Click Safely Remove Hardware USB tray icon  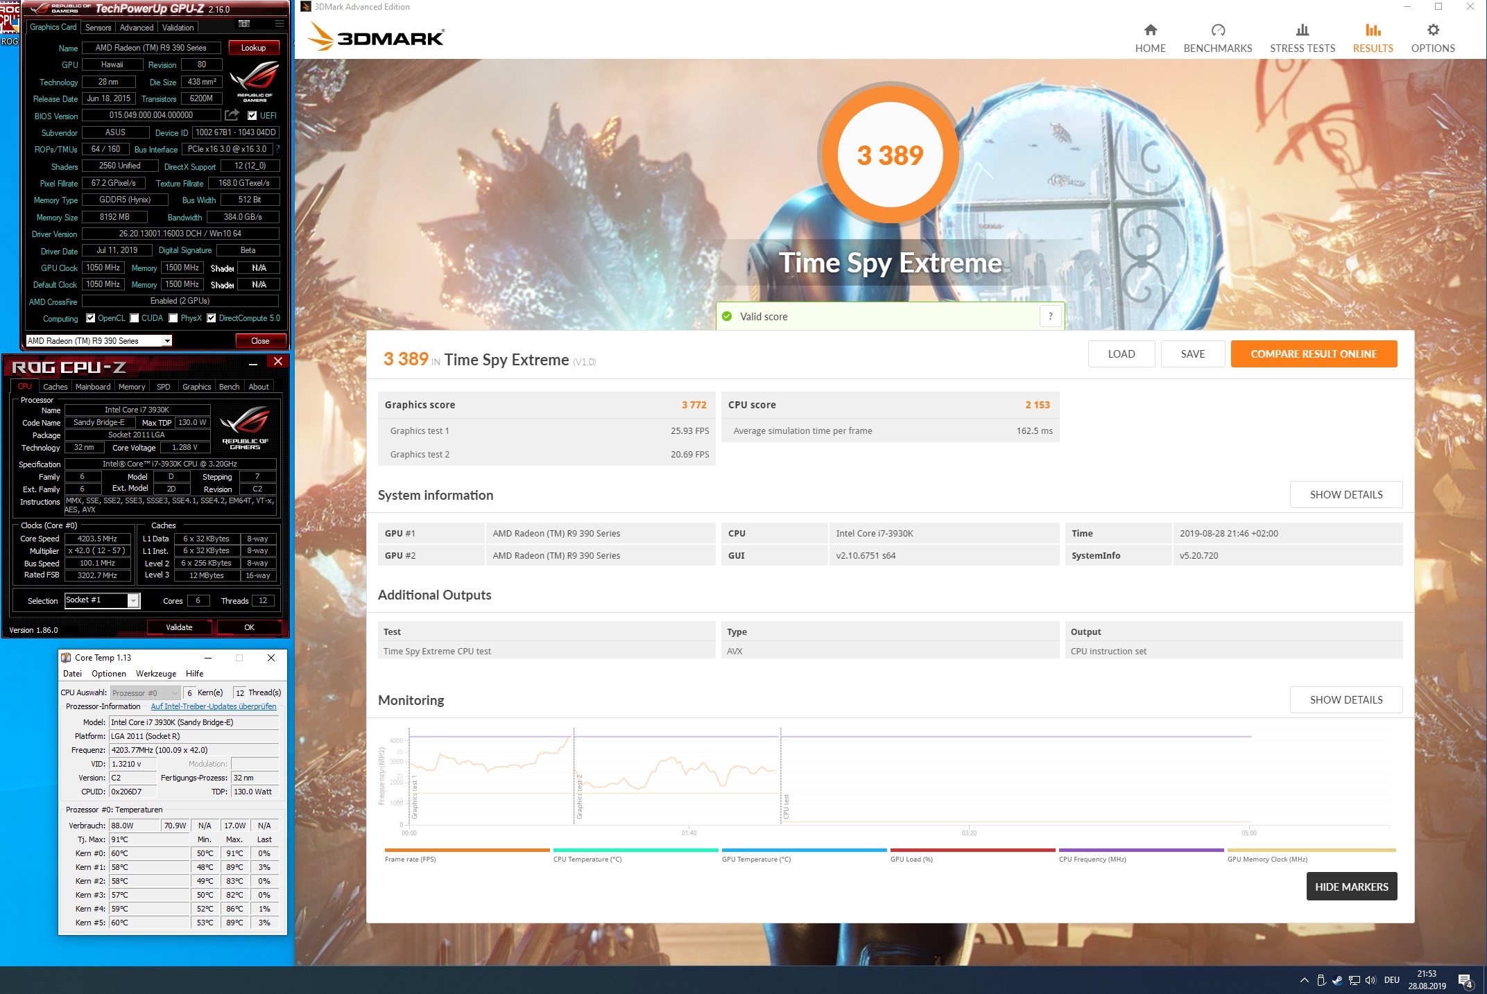(1321, 980)
